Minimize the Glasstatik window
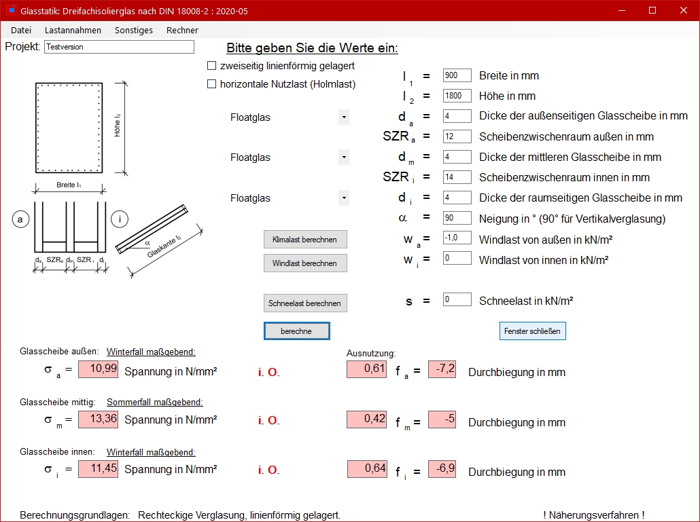 pos(622,10)
